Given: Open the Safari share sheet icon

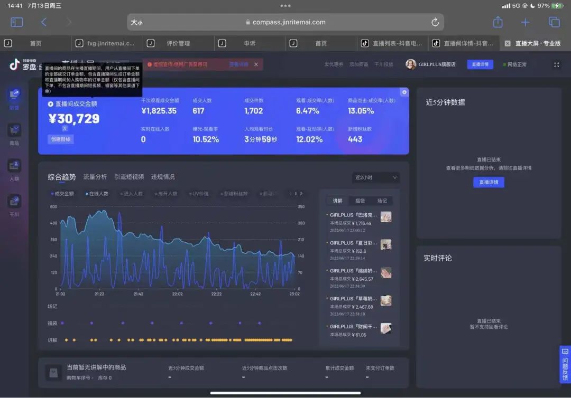Looking at the screenshot, I should pos(498,22).
